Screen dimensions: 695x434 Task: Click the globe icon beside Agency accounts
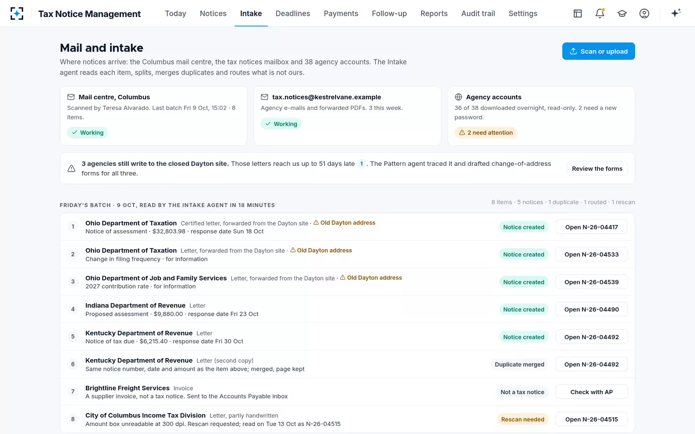pyautogui.click(x=459, y=97)
